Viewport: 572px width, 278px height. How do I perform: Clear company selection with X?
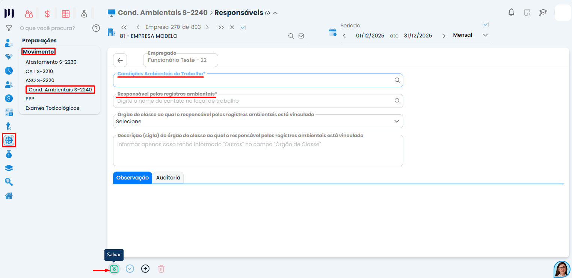click(232, 27)
